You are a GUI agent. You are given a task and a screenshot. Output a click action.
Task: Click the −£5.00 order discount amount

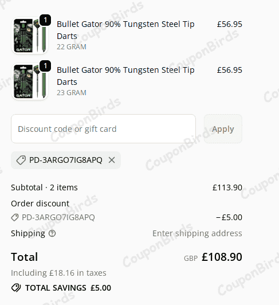[229, 217]
